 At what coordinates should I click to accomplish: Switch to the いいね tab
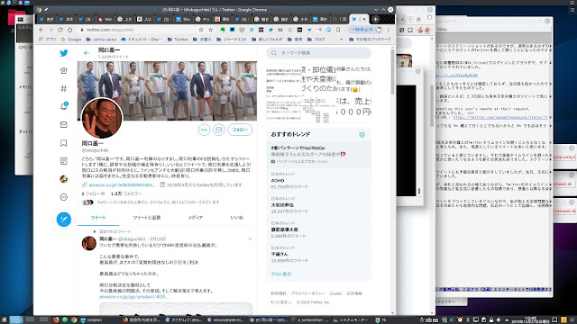coord(236,218)
